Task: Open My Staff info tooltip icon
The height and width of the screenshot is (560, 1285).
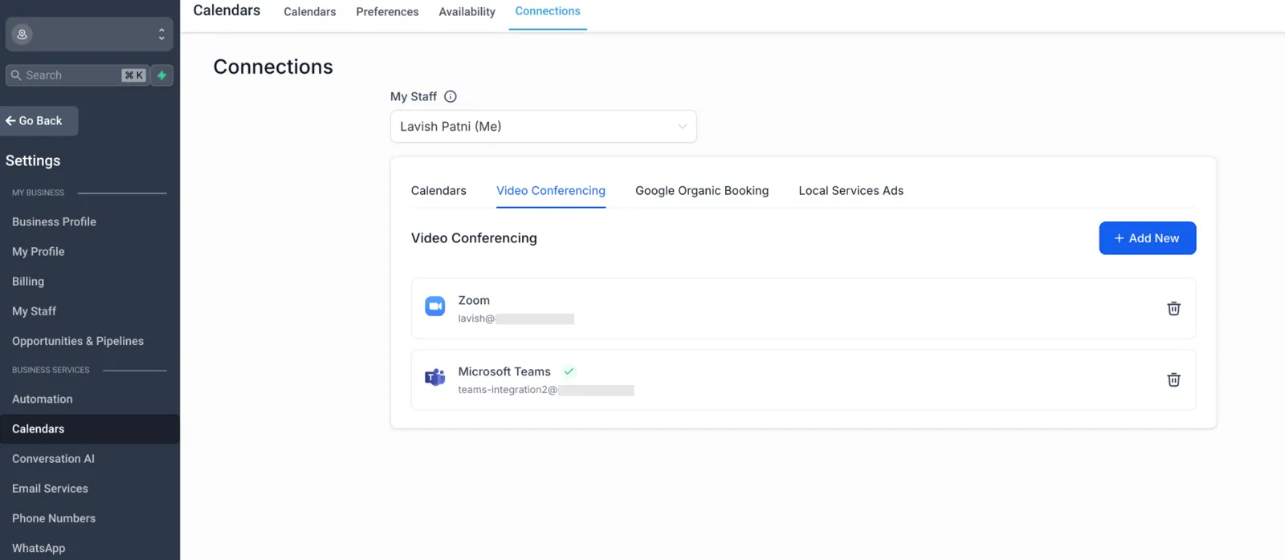Action: 451,96
